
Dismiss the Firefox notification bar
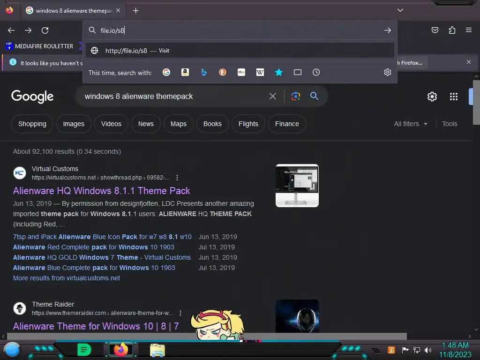(469, 62)
